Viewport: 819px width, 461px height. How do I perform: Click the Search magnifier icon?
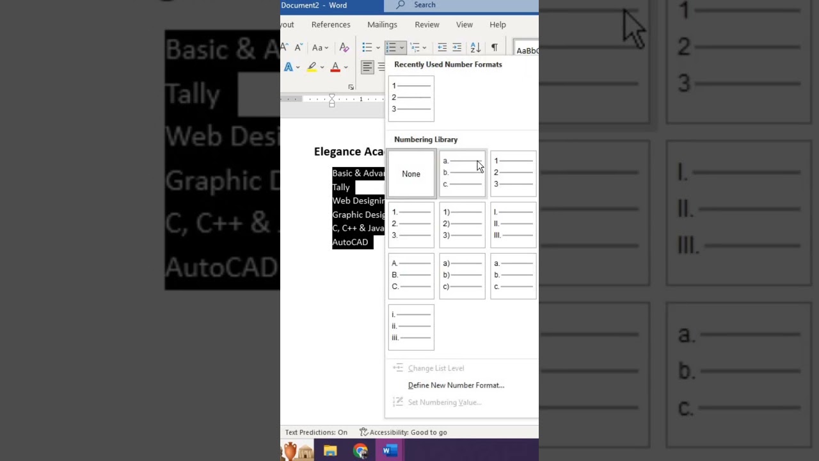[x=401, y=4]
